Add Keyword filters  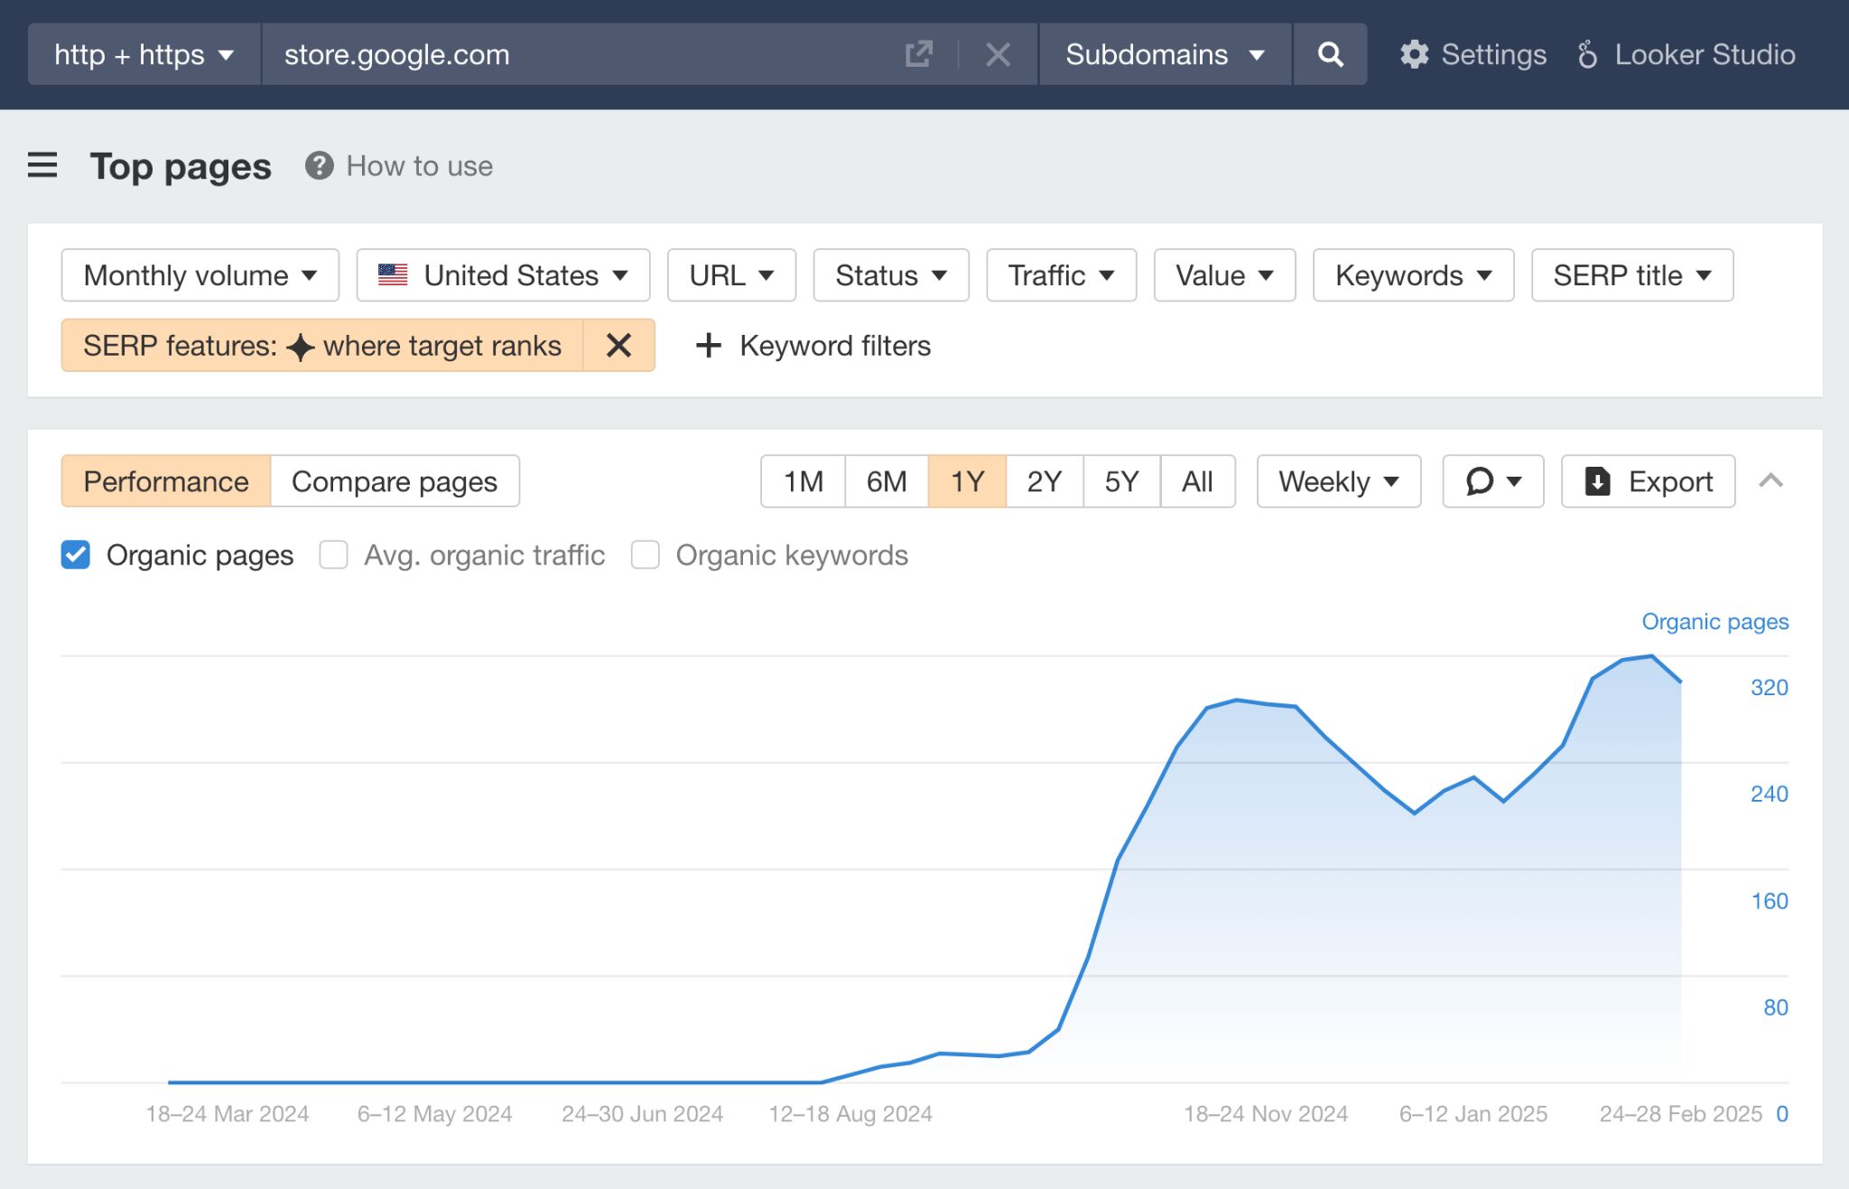pyautogui.click(x=812, y=346)
